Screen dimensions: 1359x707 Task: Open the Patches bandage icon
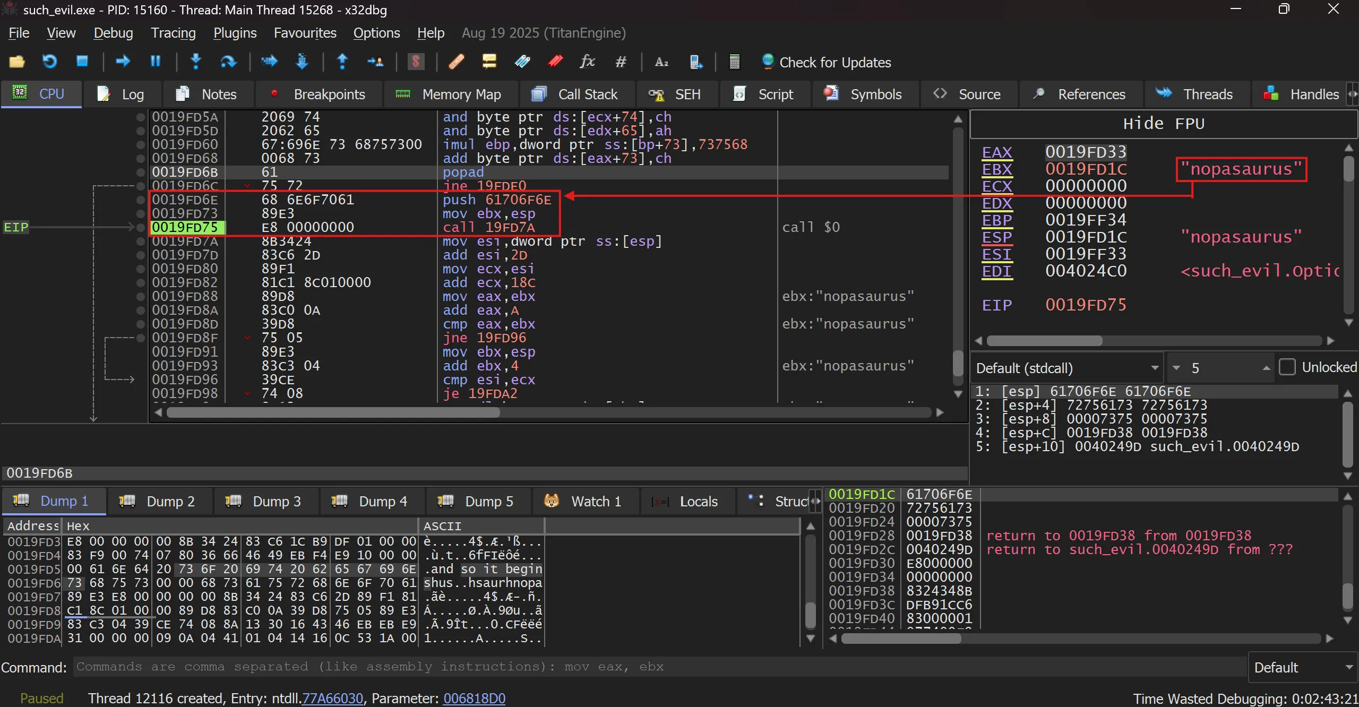pyautogui.click(x=457, y=62)
